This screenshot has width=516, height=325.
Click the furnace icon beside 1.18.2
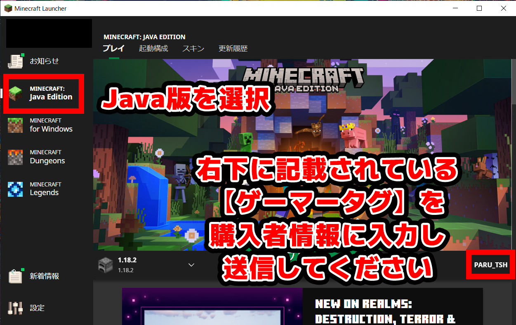click(106, 265)
